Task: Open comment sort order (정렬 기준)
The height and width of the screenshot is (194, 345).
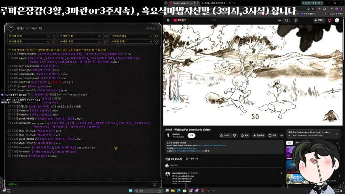Action: pos(192,158)
